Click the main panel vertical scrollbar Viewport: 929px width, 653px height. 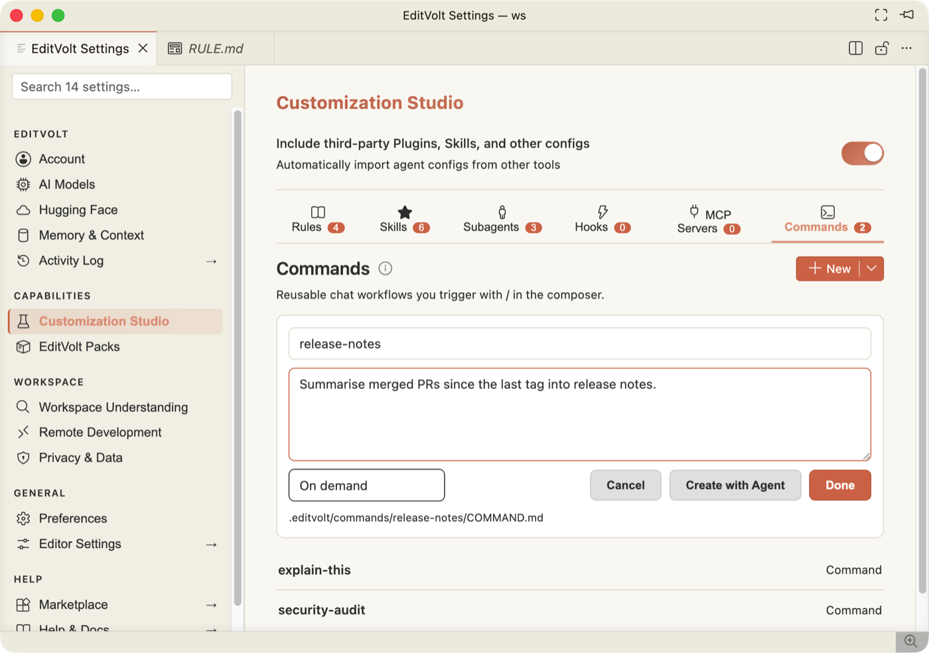click(x=922, y=332)
